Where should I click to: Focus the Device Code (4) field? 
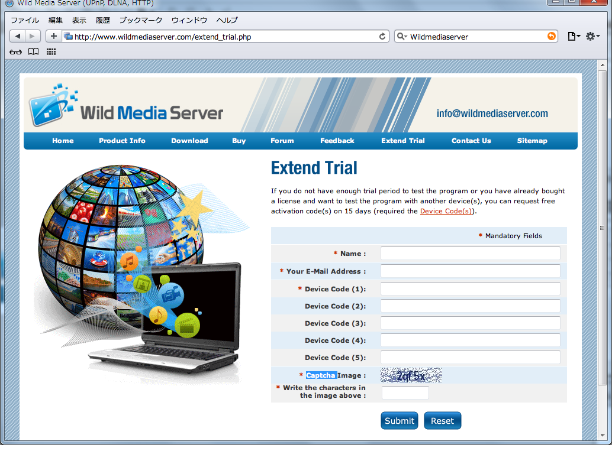tap(471, 340)
